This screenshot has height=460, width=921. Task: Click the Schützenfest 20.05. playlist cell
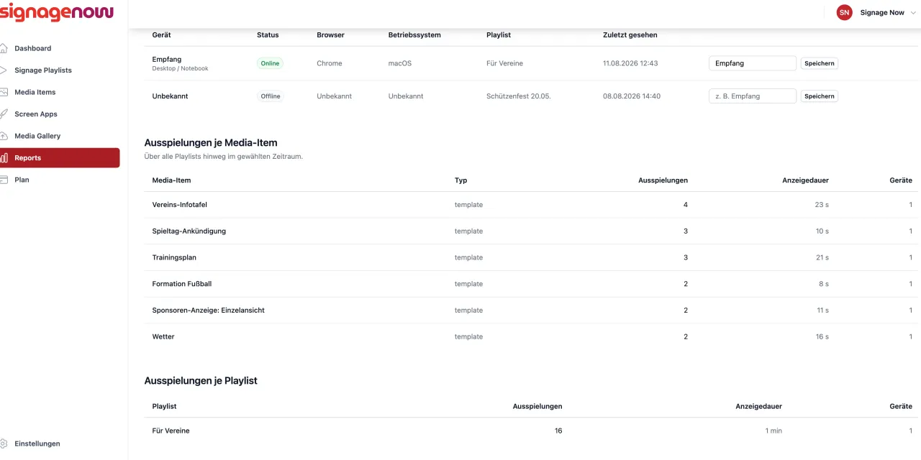pyautogui.click(x=519, y=96)
